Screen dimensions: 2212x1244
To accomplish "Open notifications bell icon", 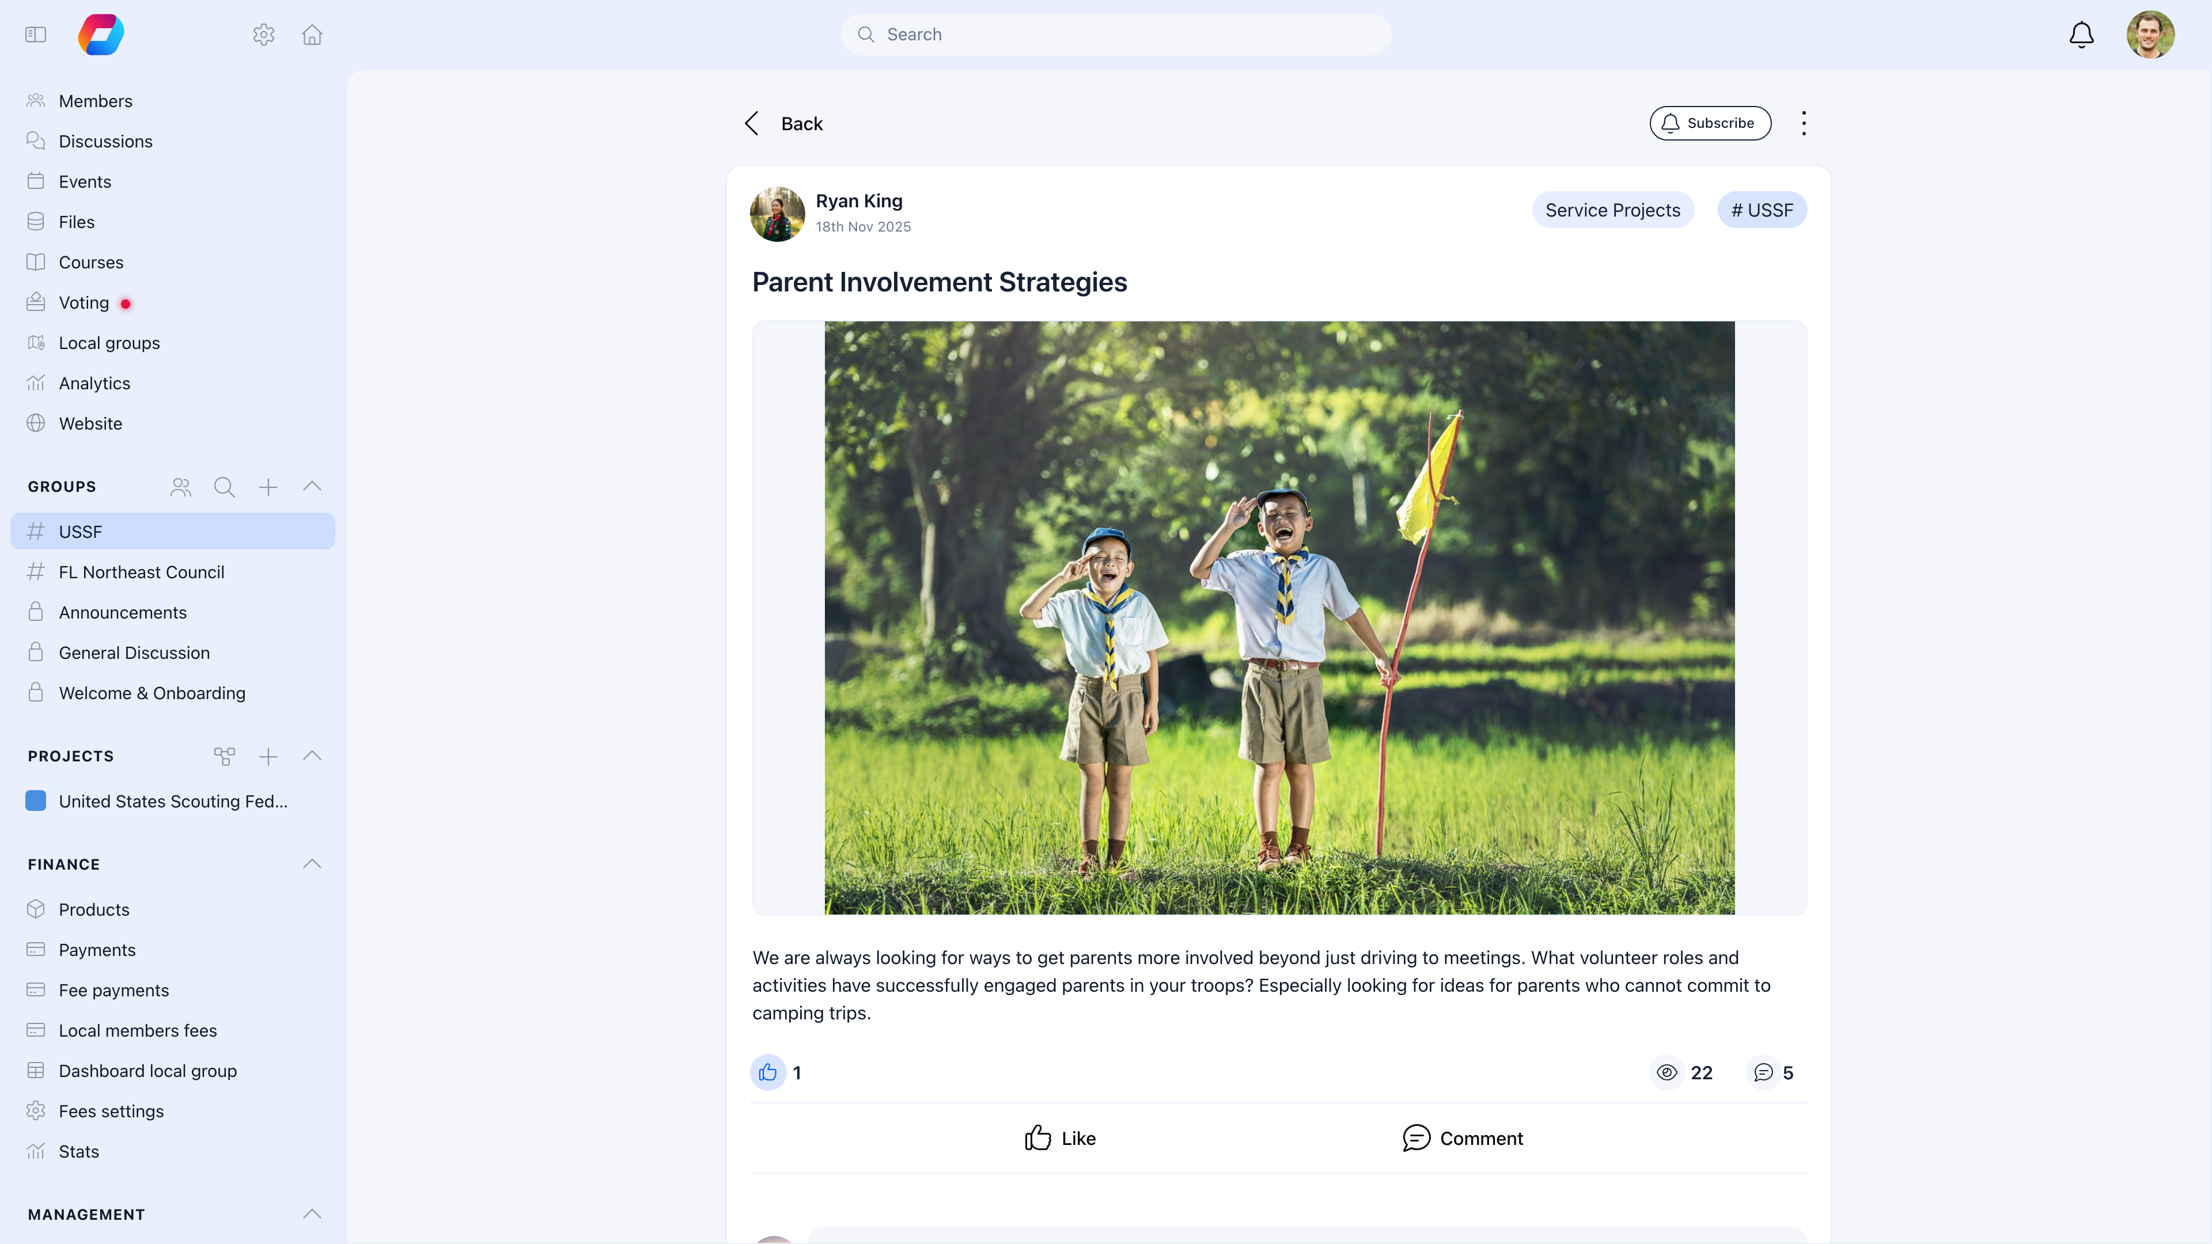I will coord(2081,35).
